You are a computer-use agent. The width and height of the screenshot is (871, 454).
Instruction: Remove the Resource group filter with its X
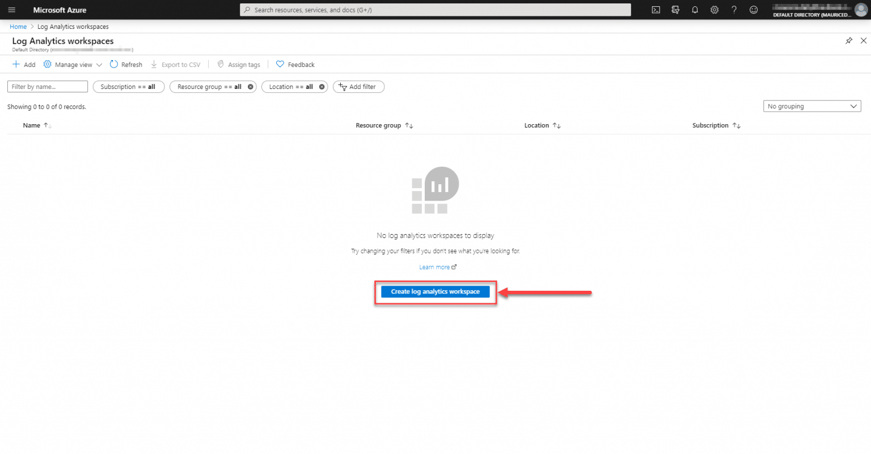coord(250,86)
